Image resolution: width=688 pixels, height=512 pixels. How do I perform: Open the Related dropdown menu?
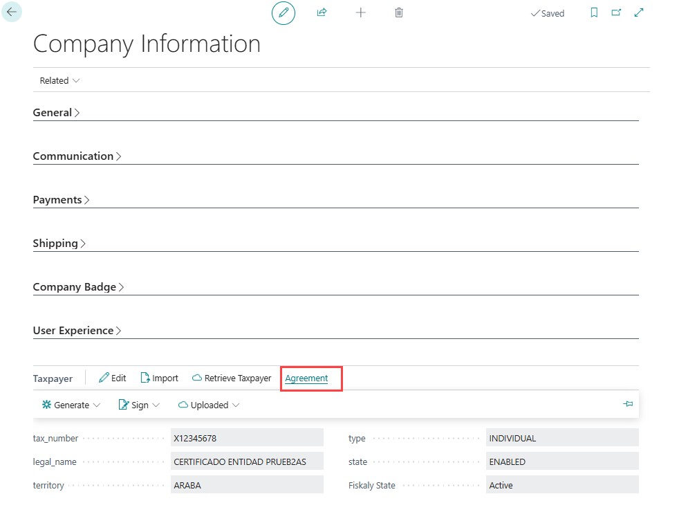pyautogui.click(x=59, y=80)
